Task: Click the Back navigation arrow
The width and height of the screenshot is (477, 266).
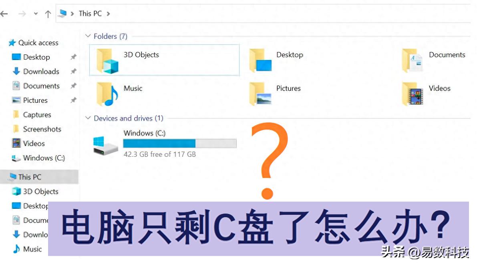Action: [4, 14]
